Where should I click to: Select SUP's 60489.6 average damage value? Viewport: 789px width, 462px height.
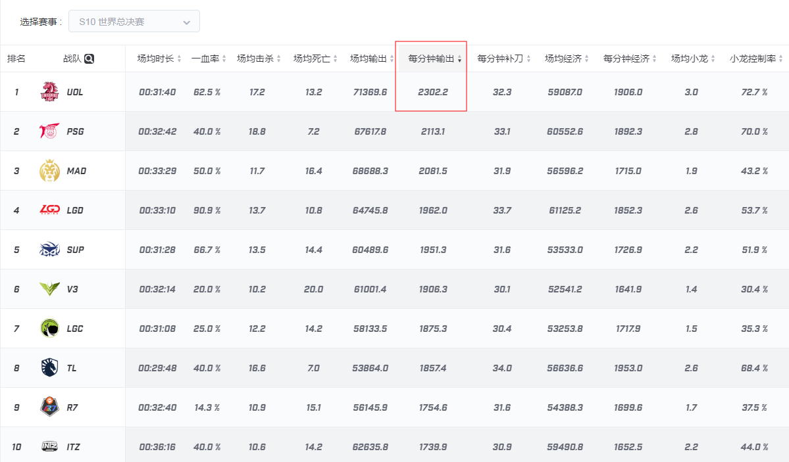point(370,250)
